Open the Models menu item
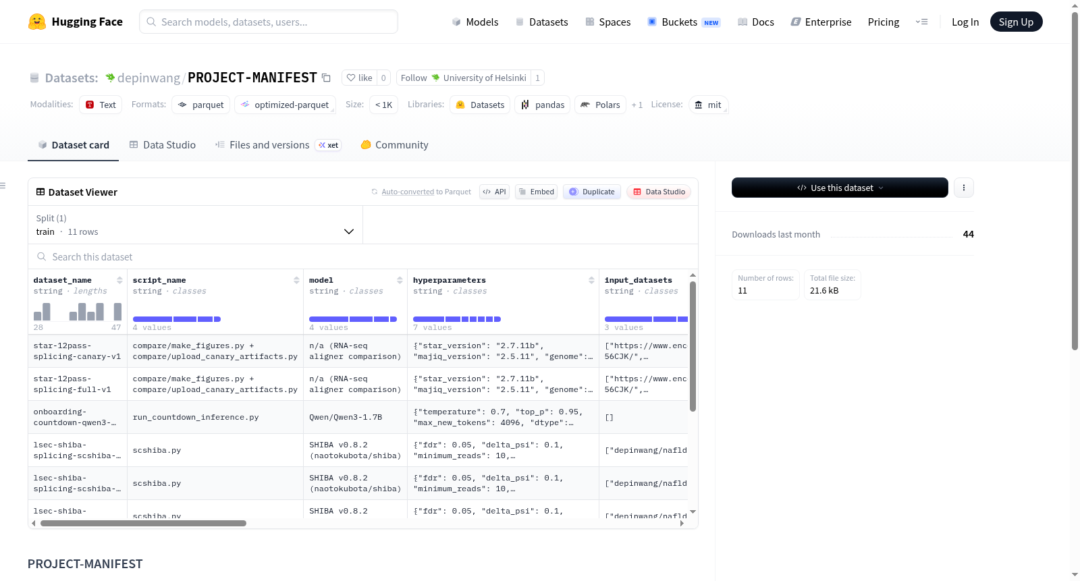1080x581 pixels. [x=475, y=22]
